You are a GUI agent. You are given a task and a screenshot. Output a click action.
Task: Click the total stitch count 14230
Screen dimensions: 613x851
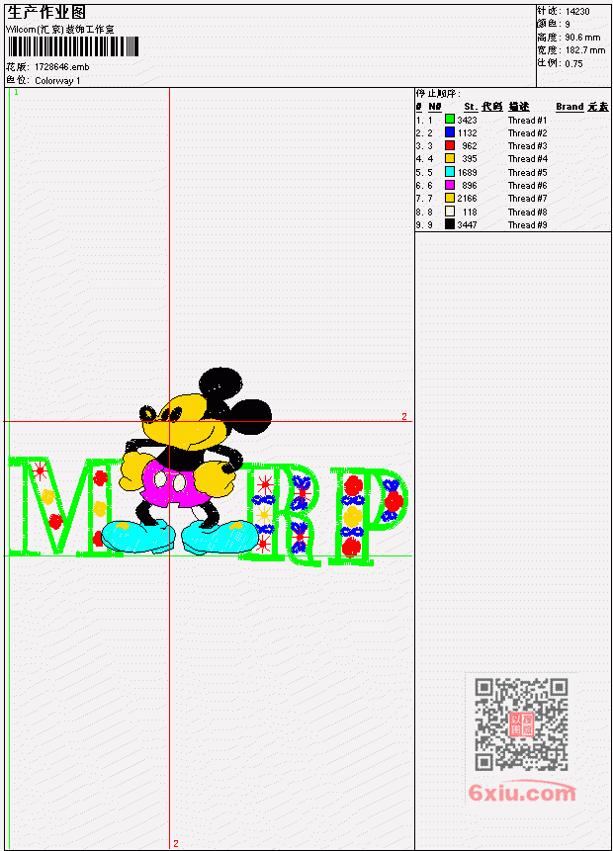(577, 11)
